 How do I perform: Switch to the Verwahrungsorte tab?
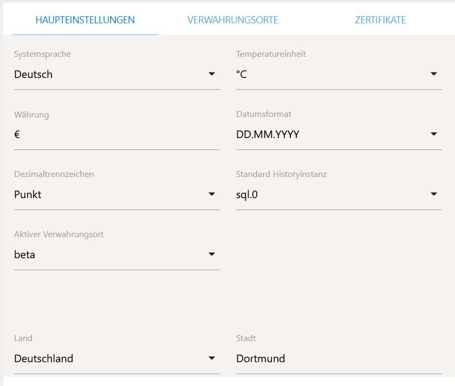(x=233, y=20)
